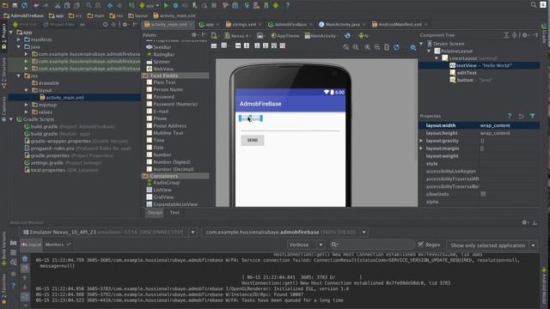Select button node in Component Tree

click(x=465, y=80)
